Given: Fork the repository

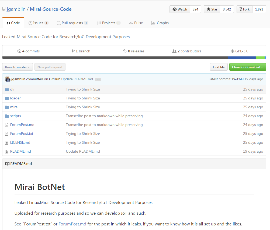Looking at the screenshot, I should point(244,9).
